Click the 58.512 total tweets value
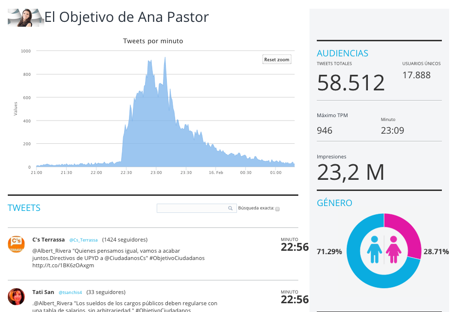 (351, 83)
